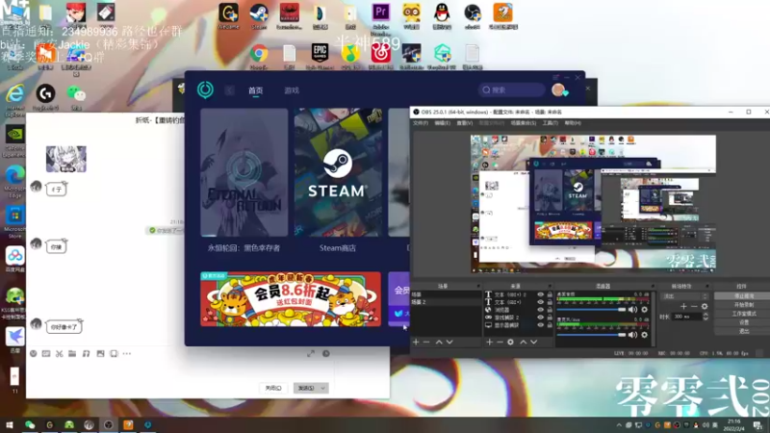This screenshot has width=770, height=433.
Task: Click the user avatar in the launcher header
Action: (558, 89)
